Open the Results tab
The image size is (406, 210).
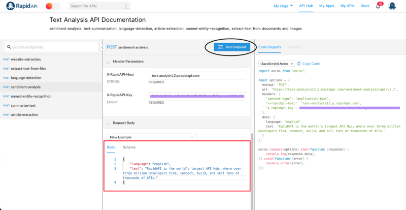(x=295, y=47)
